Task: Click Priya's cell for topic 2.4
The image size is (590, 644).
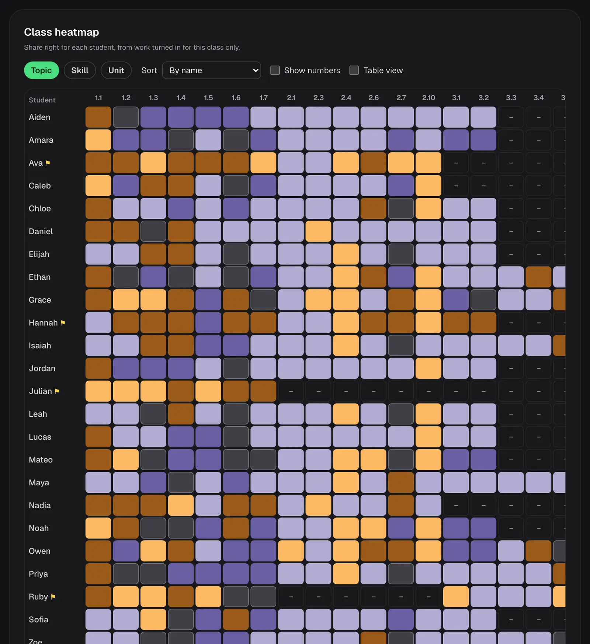Action: [346, 574]
